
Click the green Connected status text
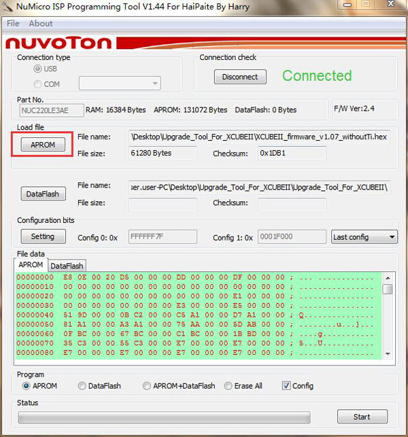[x=317, y=76]
